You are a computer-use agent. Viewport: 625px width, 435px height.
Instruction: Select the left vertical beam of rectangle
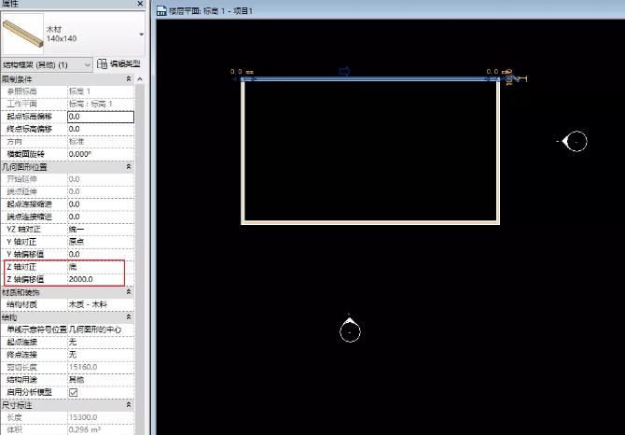point(243,151)
